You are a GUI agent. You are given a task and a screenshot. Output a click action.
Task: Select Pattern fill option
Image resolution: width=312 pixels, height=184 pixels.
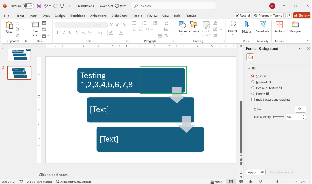260,94
